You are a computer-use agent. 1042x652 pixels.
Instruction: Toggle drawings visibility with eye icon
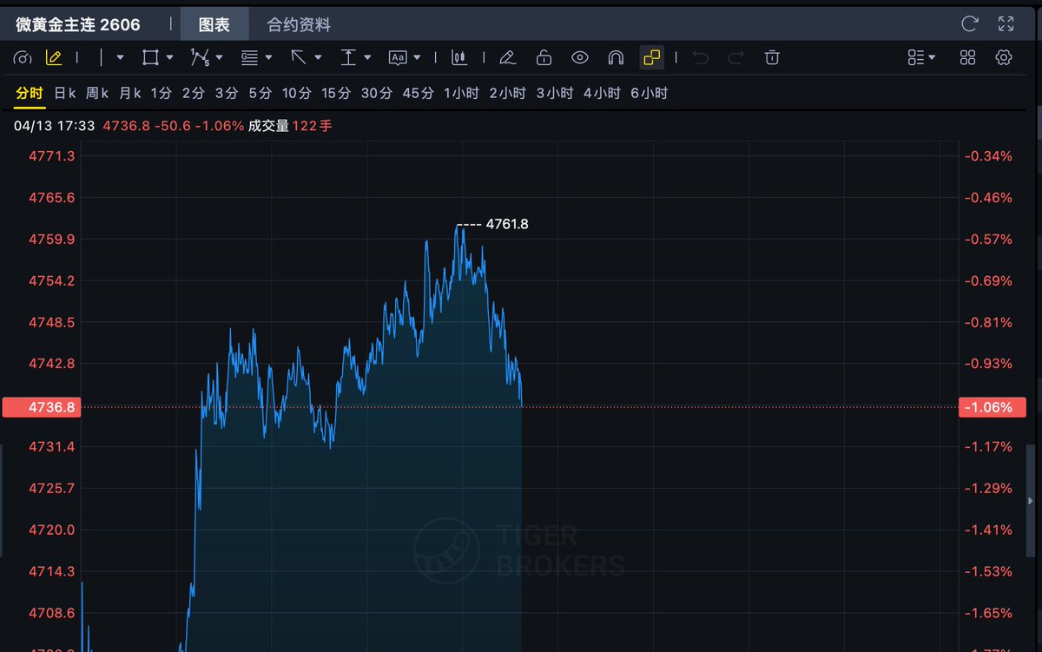coord(580,58)
